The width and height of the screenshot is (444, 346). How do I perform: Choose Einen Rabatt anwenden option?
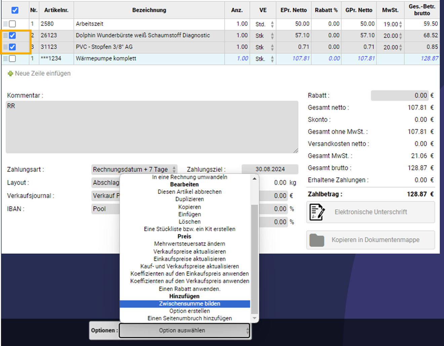[190, 289]
